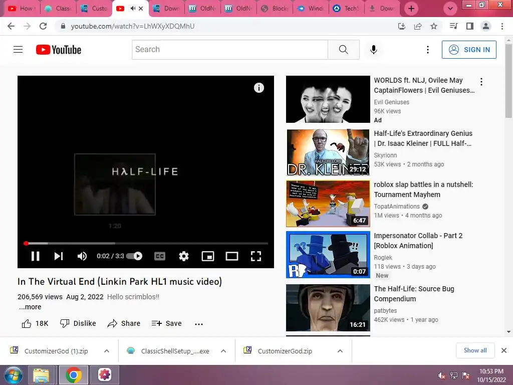Mute the video player volume
This screenshot has height=385, width=513.
pyautogui.click(x=82, y=256)
